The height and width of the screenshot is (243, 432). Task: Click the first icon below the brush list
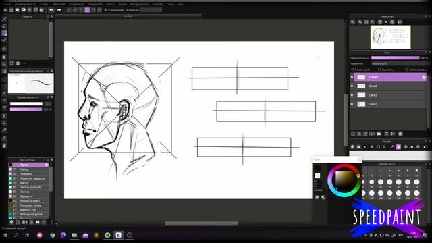(11, 222)
